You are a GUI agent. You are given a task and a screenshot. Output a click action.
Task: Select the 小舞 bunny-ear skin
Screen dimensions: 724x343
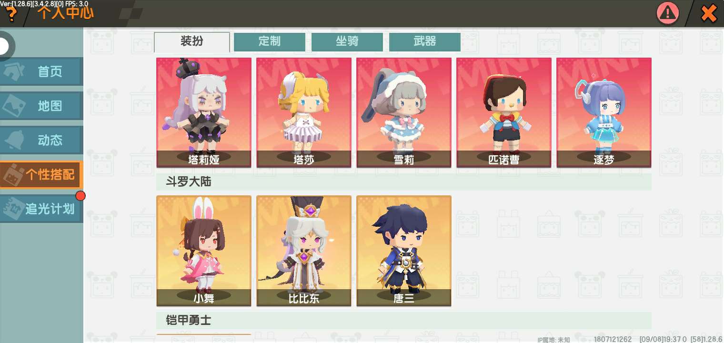point(204,251)
